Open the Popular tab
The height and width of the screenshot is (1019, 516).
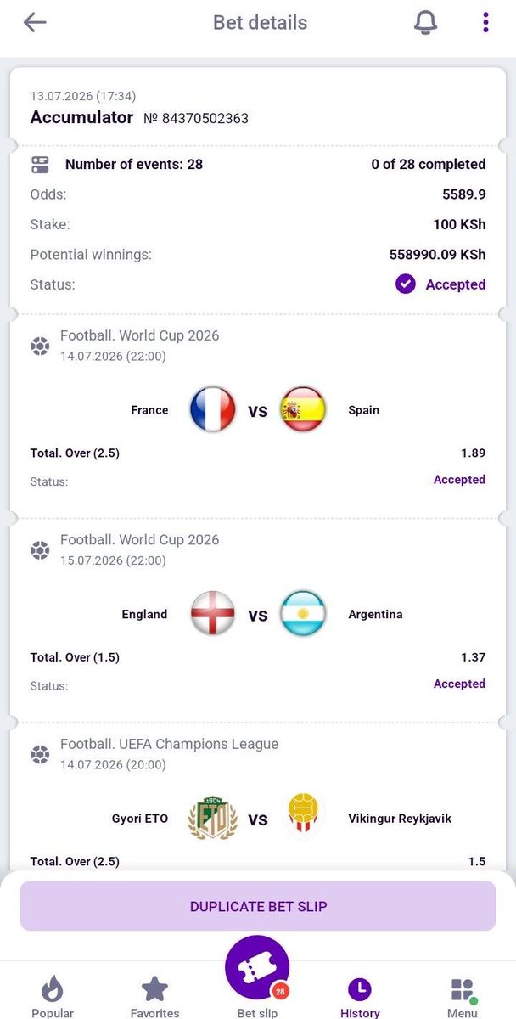(x=53, y=995)
